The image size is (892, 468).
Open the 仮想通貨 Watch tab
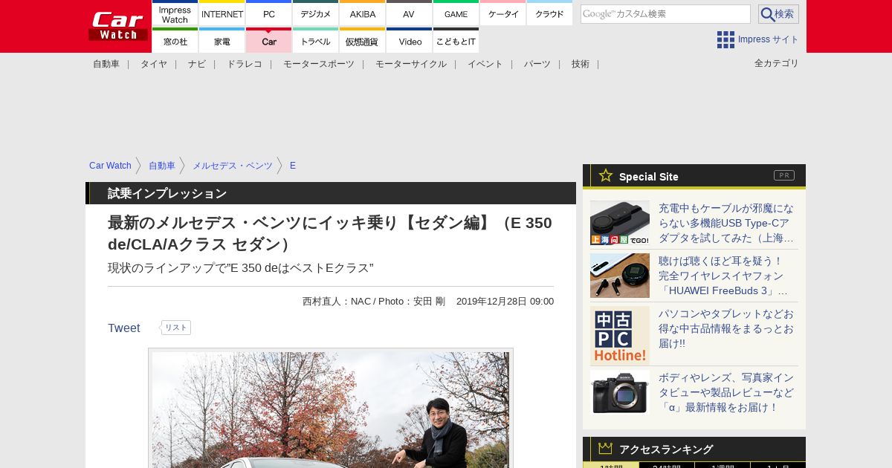click(362, 41)
